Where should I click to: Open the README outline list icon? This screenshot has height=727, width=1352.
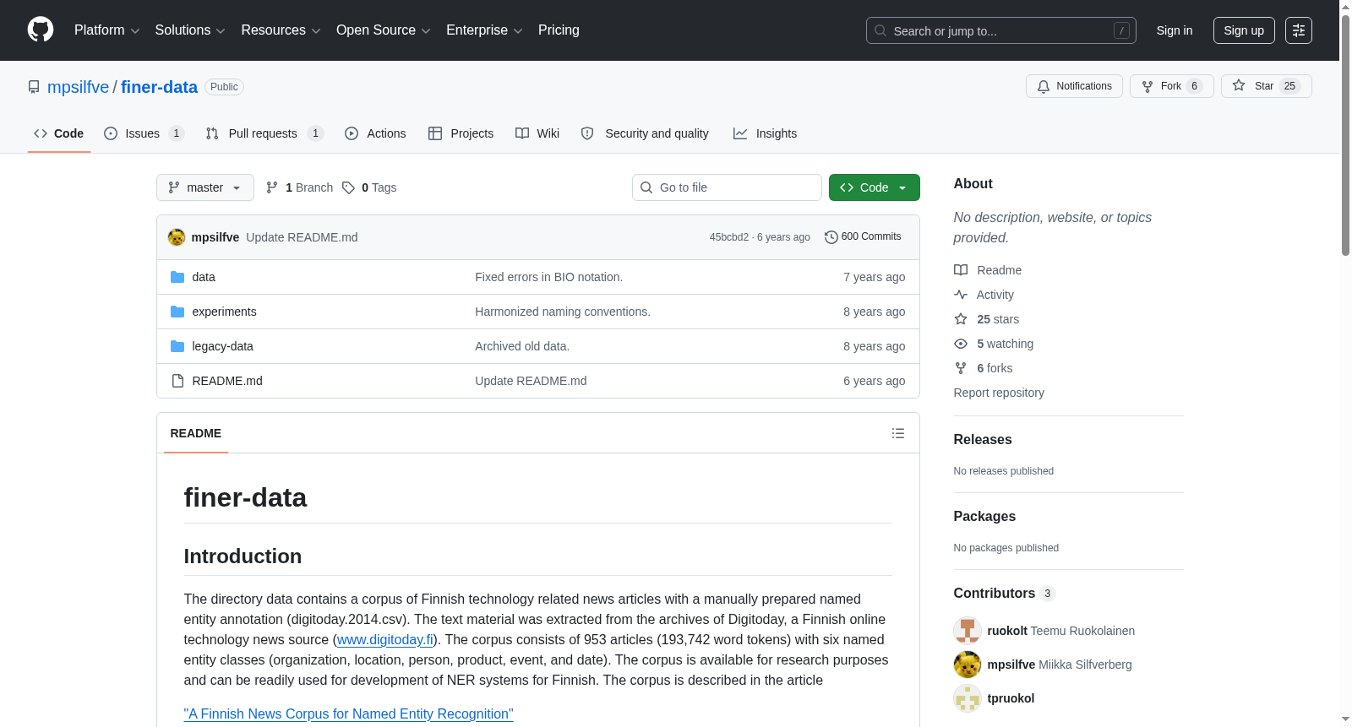(898, 433)
